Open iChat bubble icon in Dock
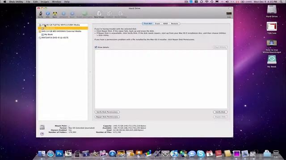 click(x=192, y=154)
